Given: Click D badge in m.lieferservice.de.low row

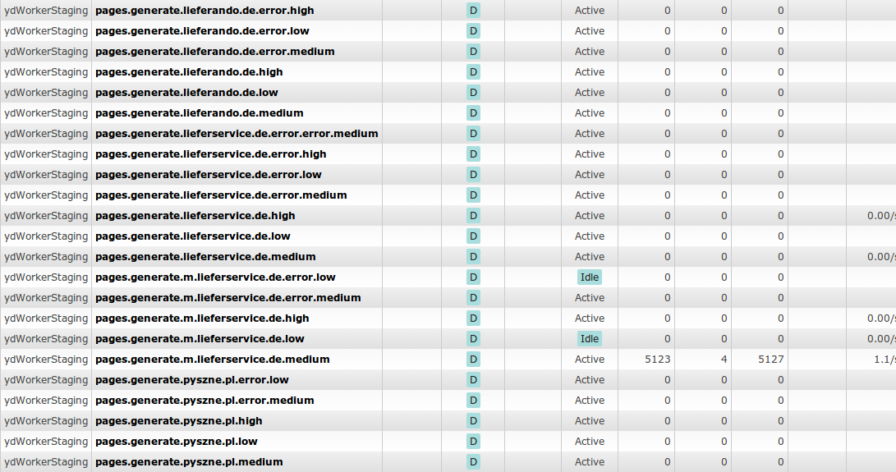Looking at the screenshot, I should tap(473, 339).
